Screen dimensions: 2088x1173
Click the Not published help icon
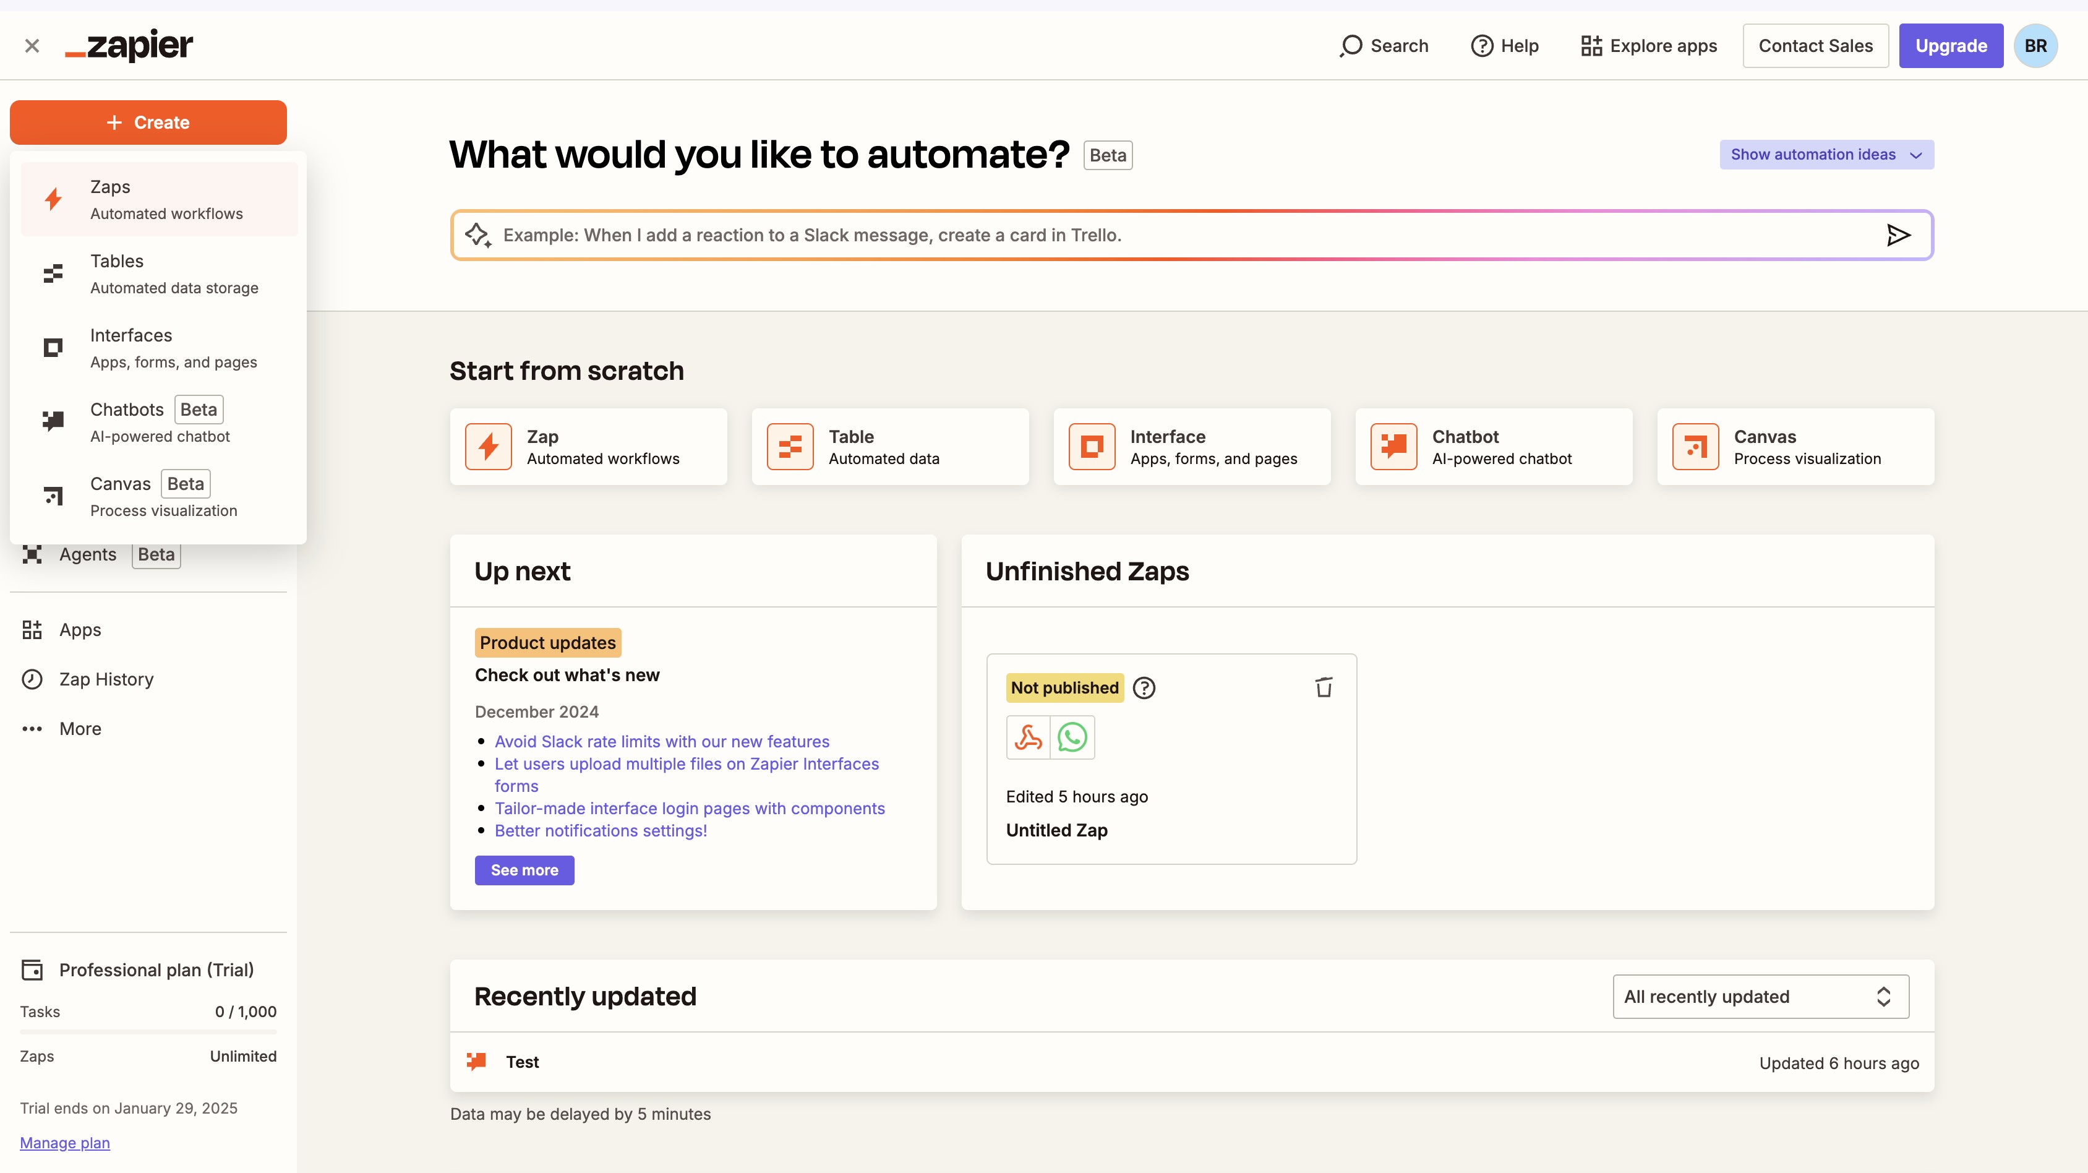click(x=1144, y=688)
